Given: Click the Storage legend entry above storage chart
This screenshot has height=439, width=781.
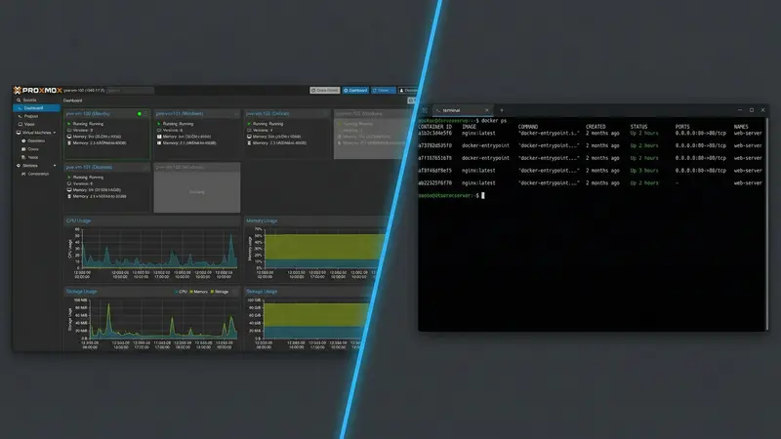Looking at the screenshot, I should pos(220,292).
